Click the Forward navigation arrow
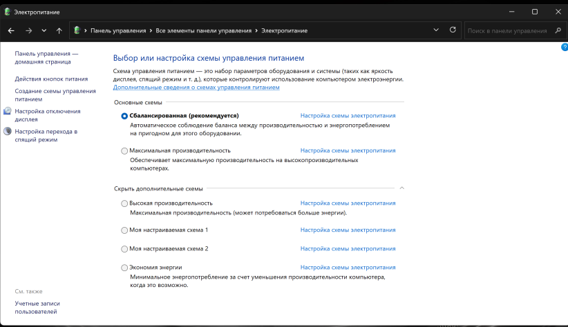 pyautogui.click(x=28, y=31)
